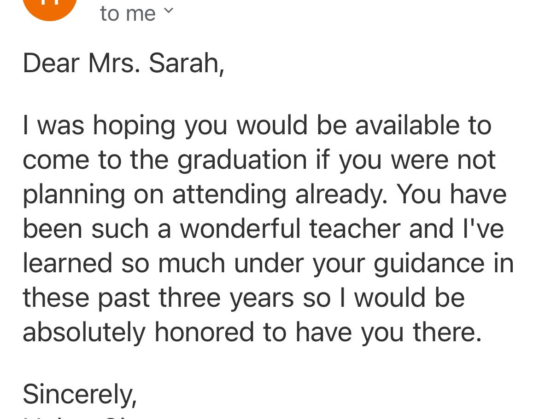
Task: Click on the word "honored"
Action: [205, 332]
